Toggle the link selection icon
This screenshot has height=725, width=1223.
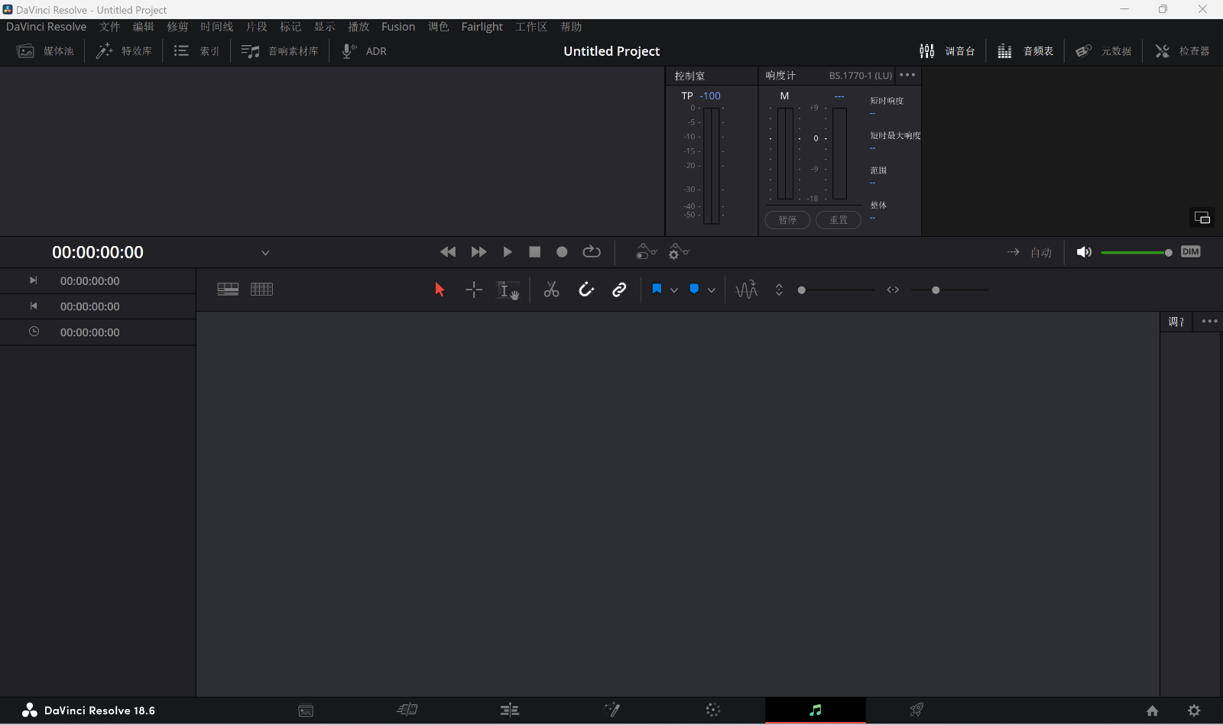619,290
